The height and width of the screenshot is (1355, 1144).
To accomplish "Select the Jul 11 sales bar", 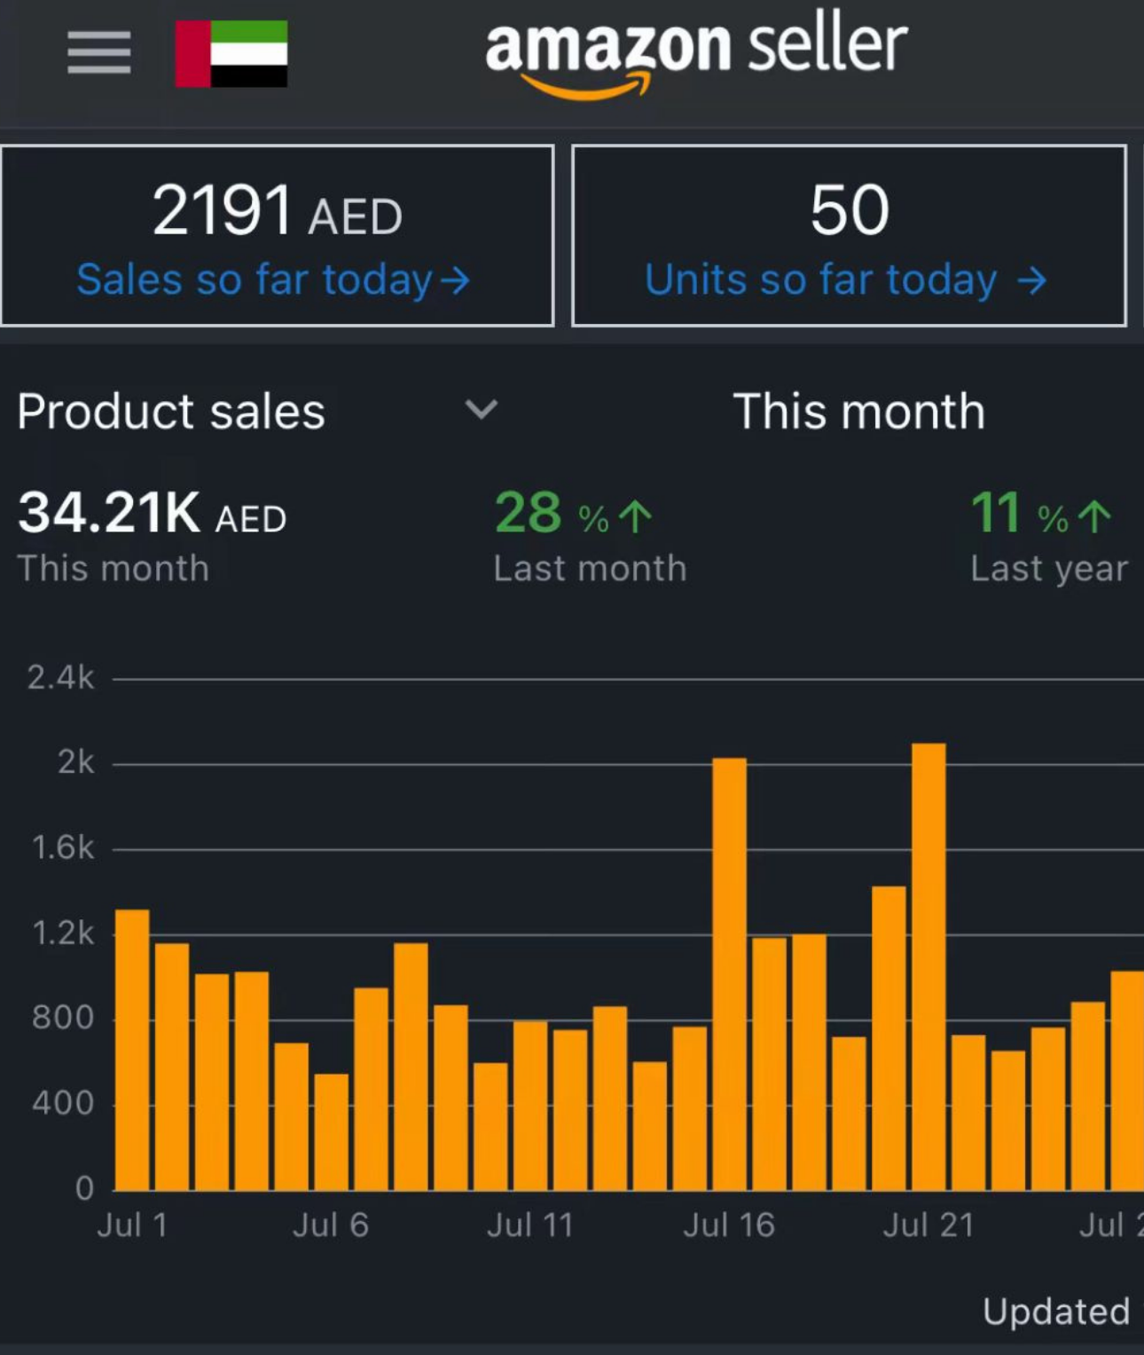I will [x=530, y=1106].
